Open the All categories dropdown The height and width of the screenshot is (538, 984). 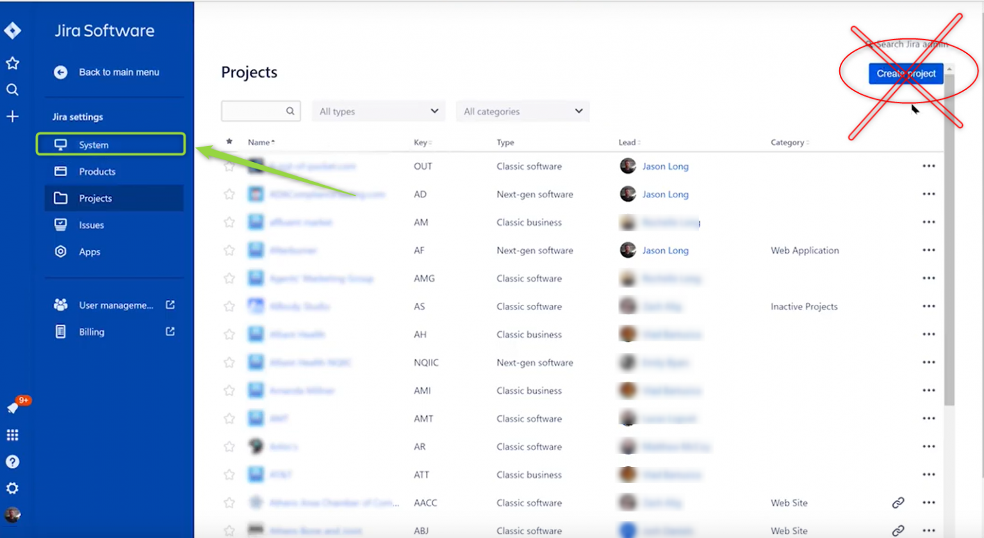(522, 111)
